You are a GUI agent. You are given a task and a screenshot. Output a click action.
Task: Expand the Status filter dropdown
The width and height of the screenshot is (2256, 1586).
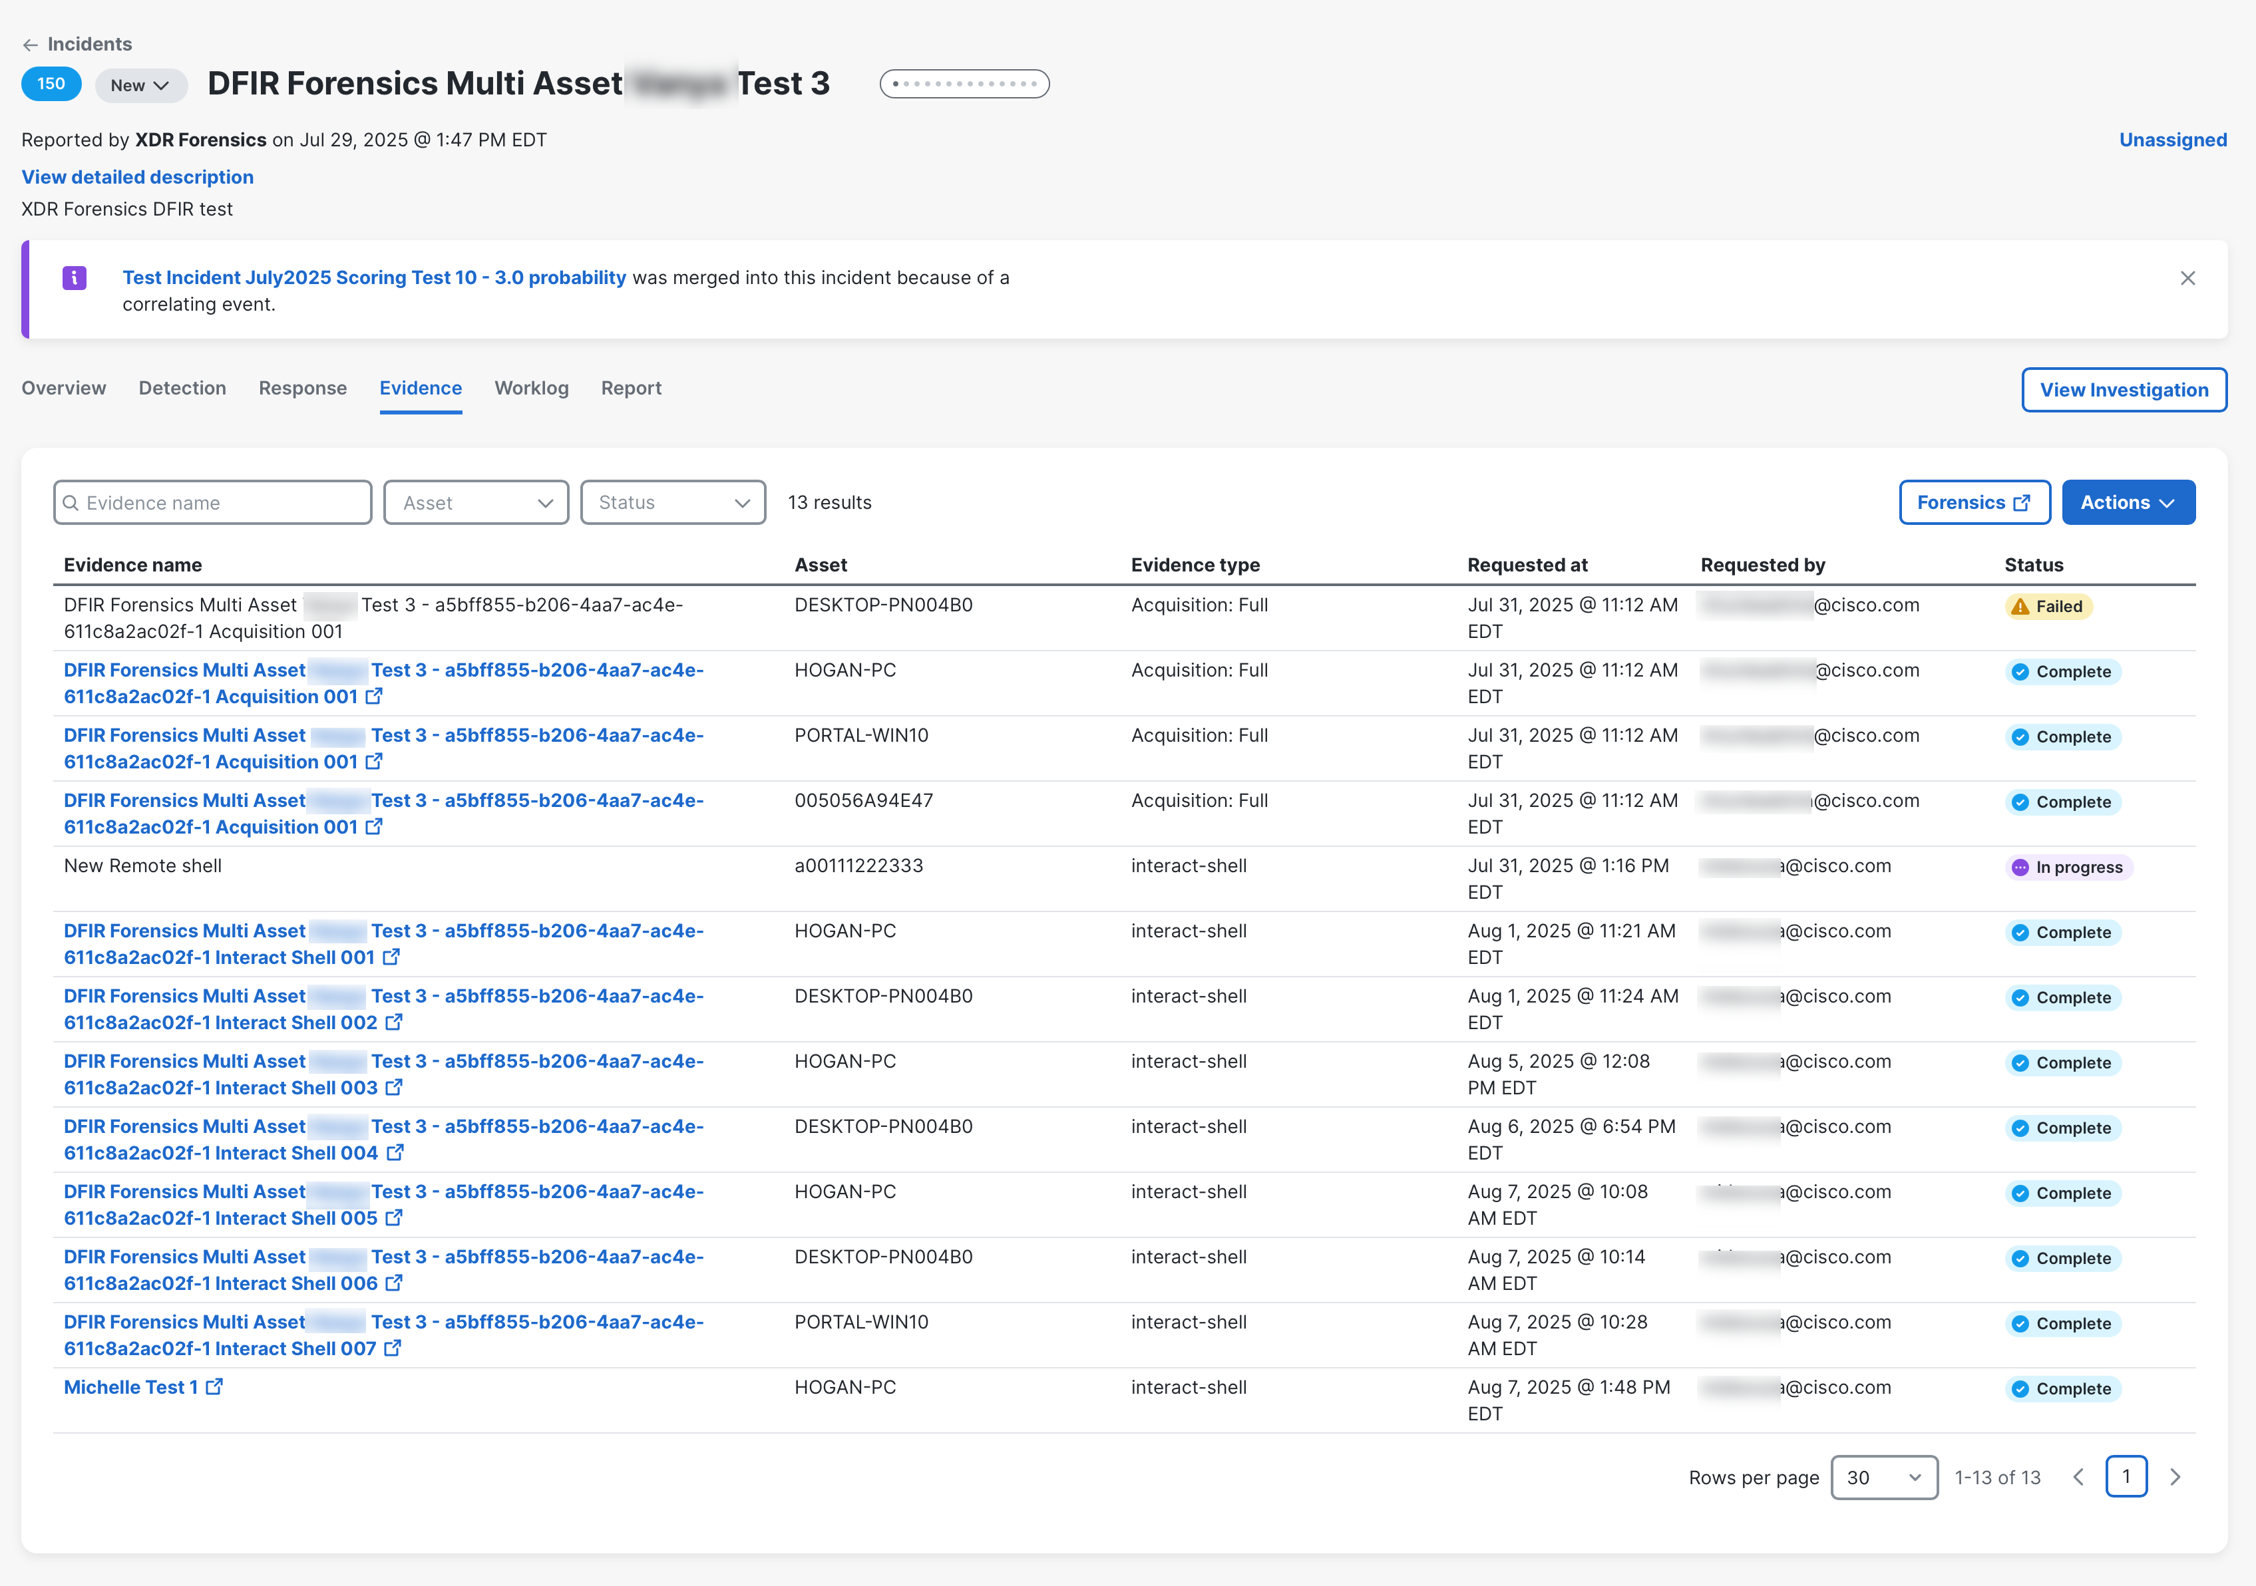coord(673,503)
